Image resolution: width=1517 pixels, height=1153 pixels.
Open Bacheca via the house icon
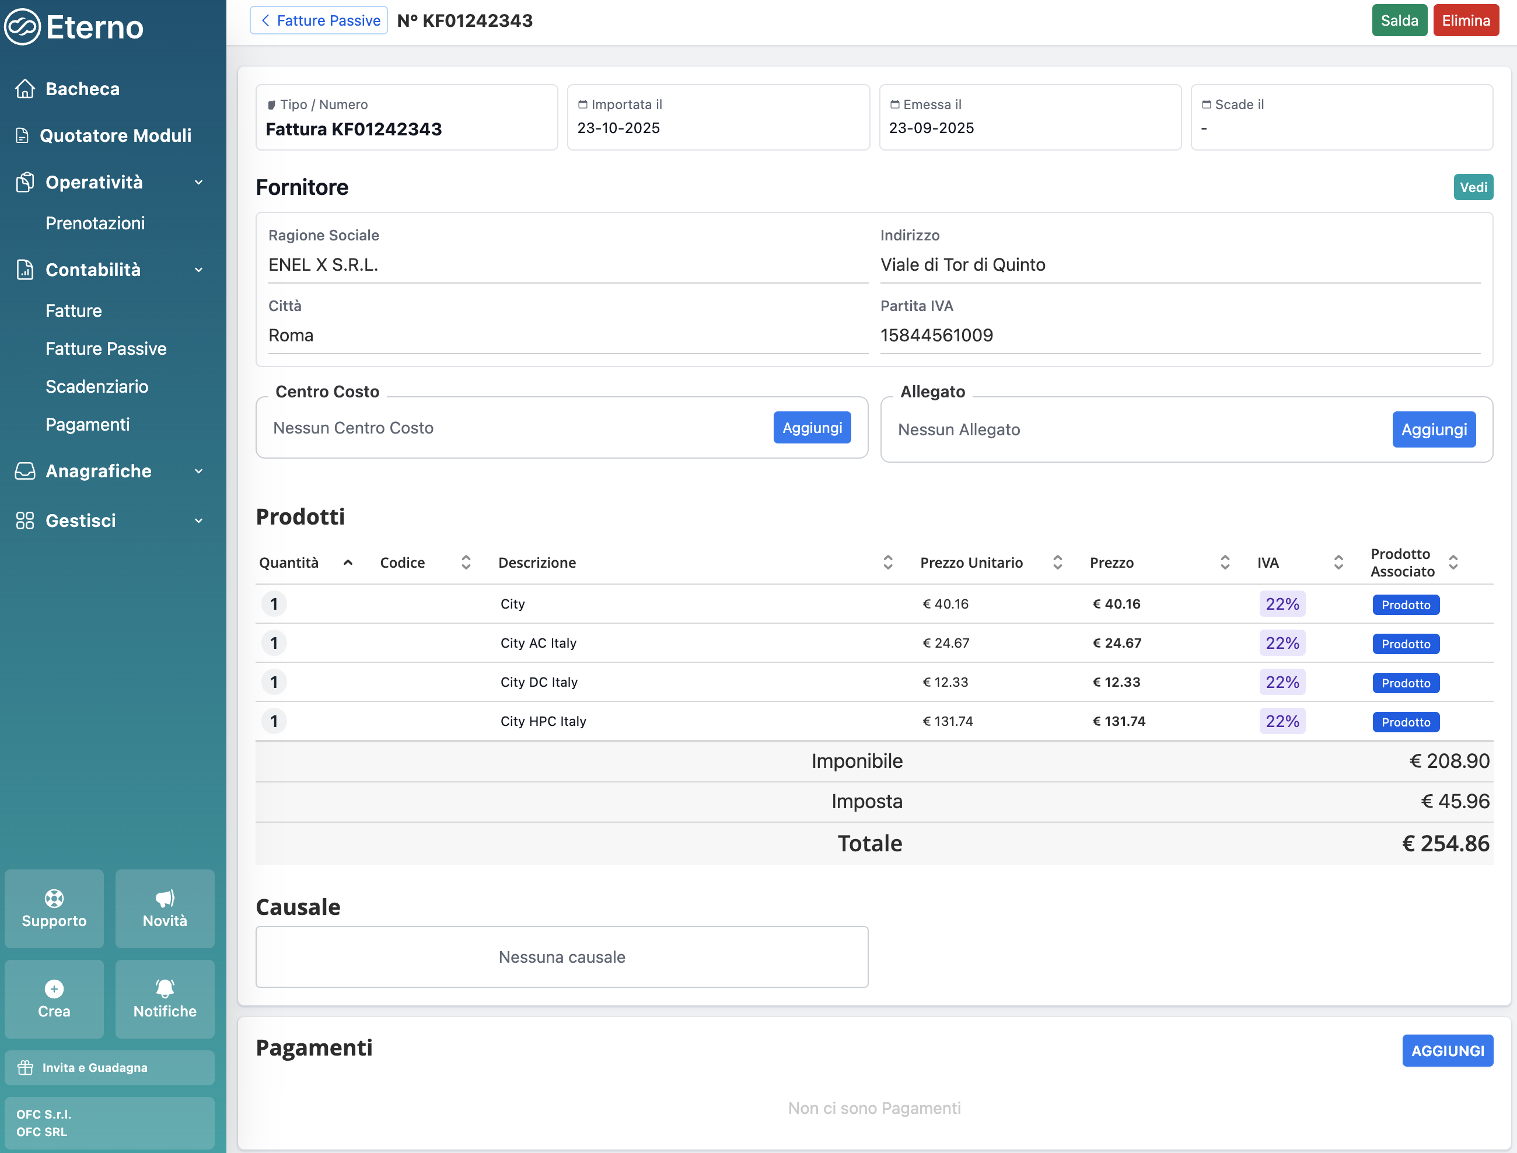(x=26, y=89)
